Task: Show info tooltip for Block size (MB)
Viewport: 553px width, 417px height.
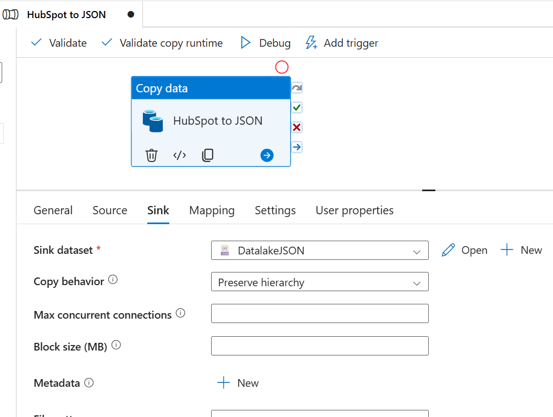Action: coord(116,346)
